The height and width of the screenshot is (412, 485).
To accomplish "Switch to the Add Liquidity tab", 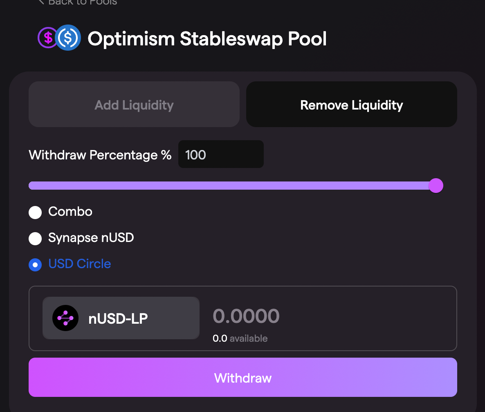I will (x=134, y=104).
